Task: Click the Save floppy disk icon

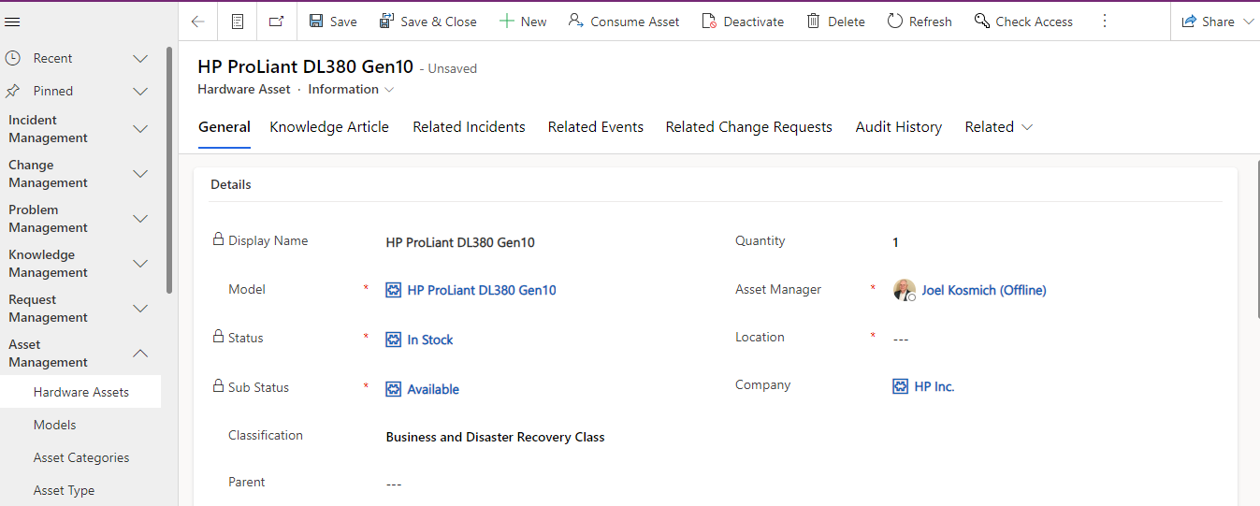Action: [316, 21]
